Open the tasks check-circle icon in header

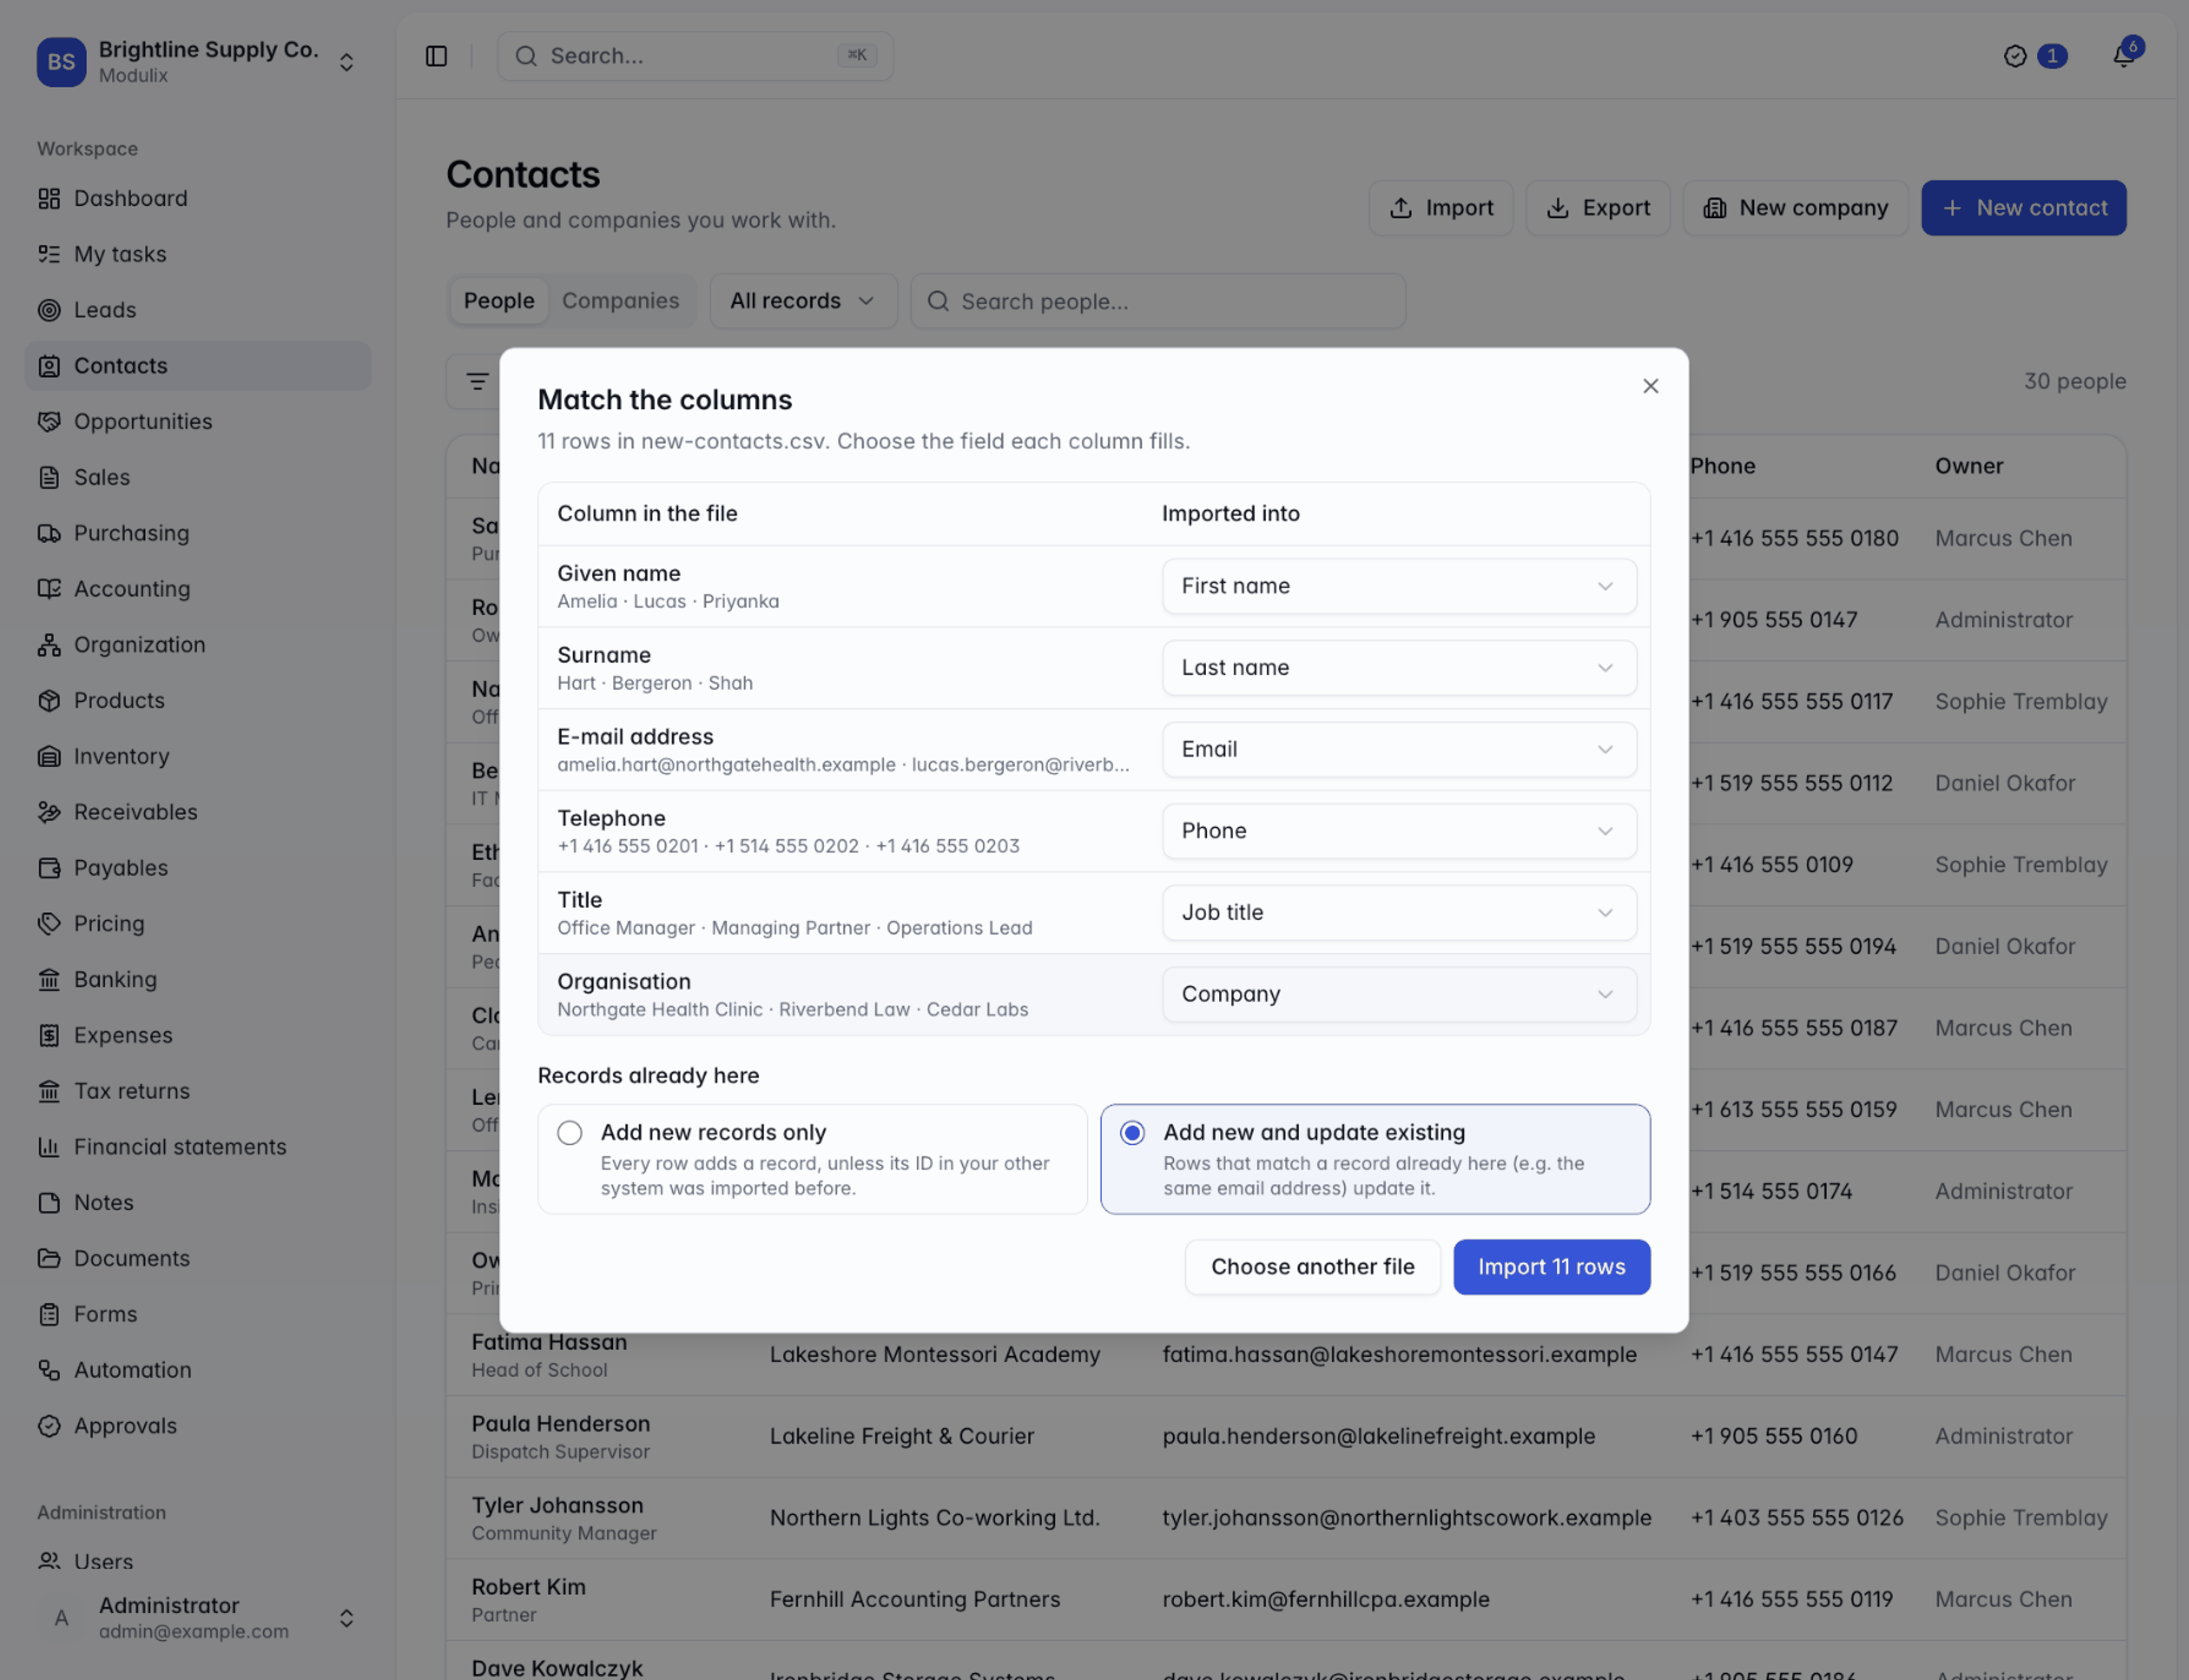pos(2015,56)
